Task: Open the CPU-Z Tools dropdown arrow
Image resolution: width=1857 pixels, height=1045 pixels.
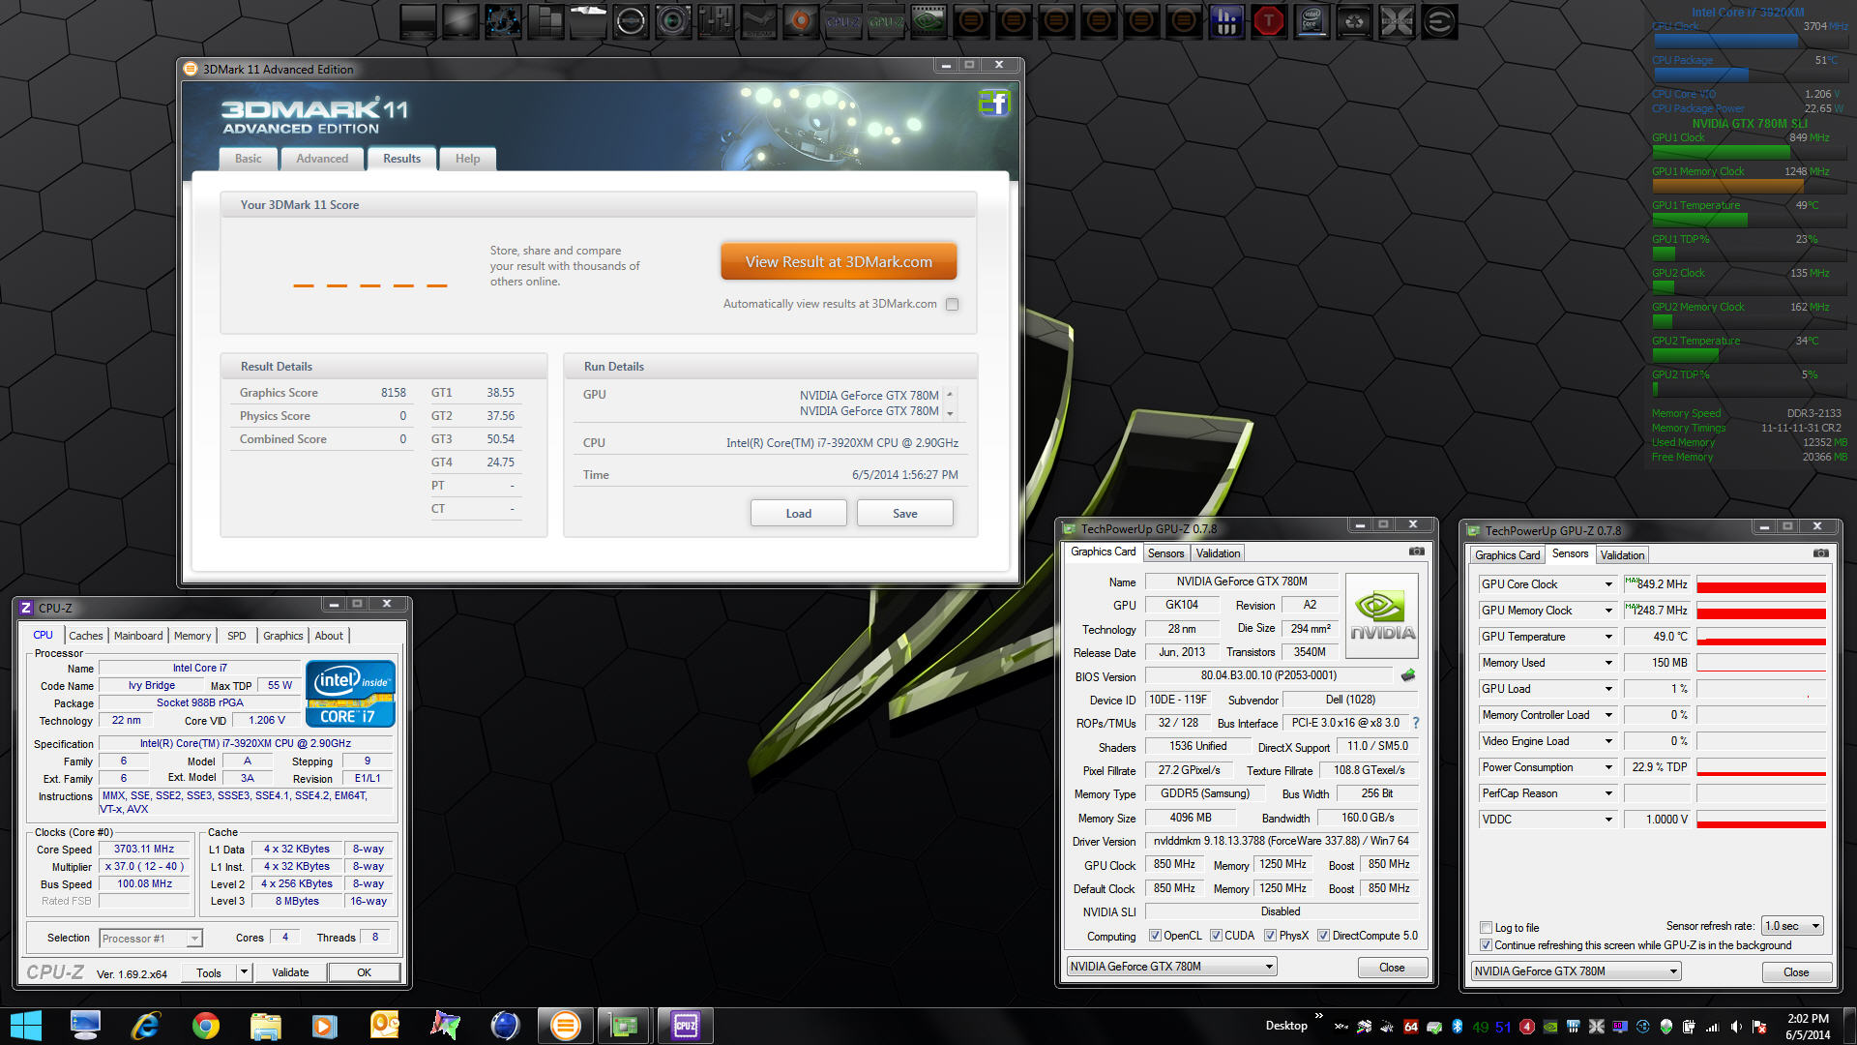Action: click(x=245, y=972)
